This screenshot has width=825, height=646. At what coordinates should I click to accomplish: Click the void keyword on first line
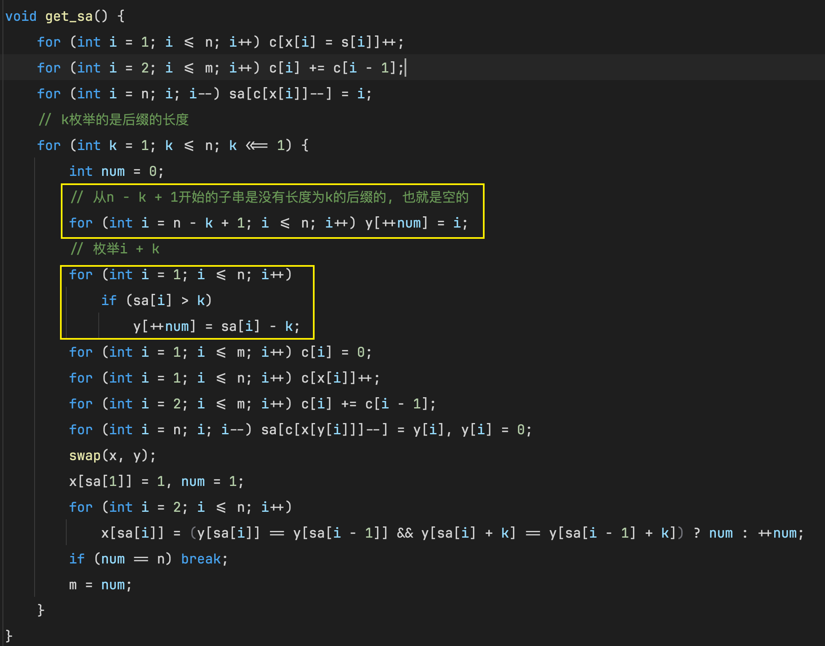click(x=21, y=16)
